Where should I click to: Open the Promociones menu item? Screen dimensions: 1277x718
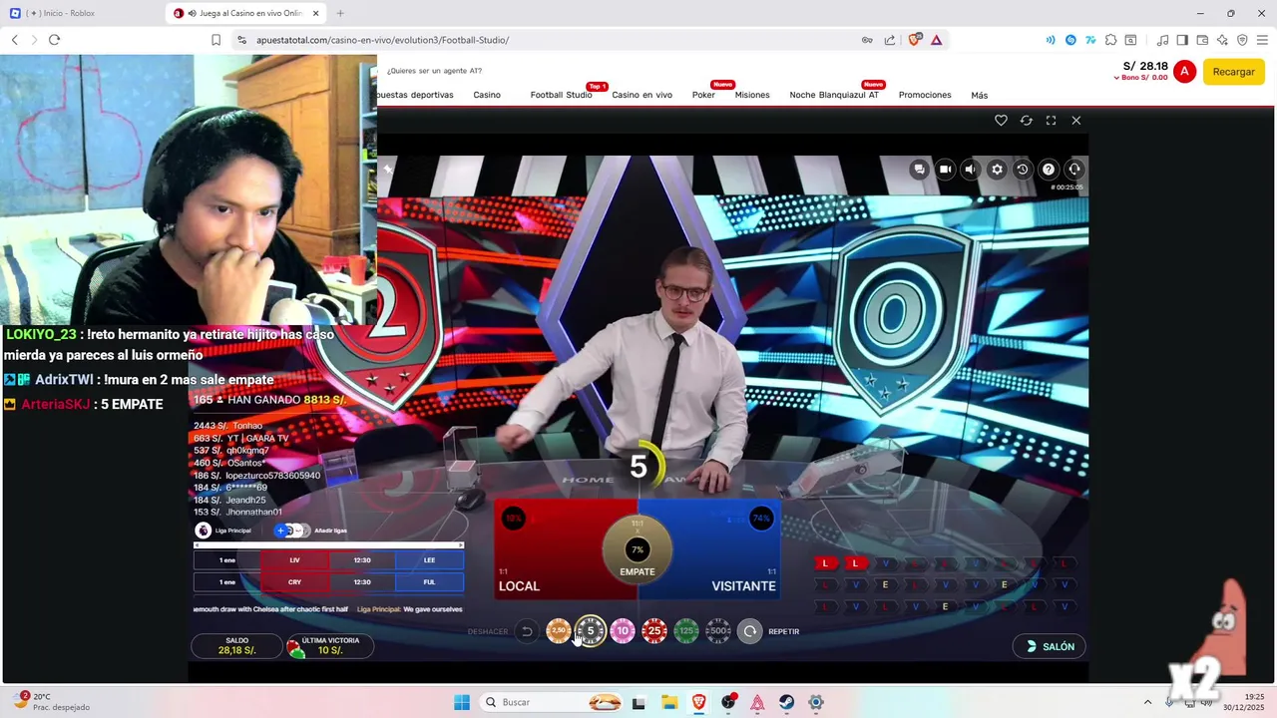925,95
